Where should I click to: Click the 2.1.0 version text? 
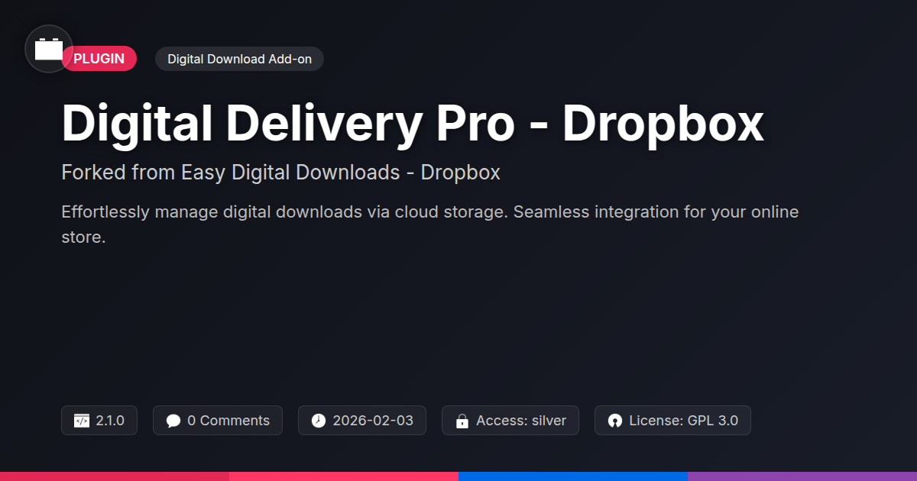pos(110,421)
